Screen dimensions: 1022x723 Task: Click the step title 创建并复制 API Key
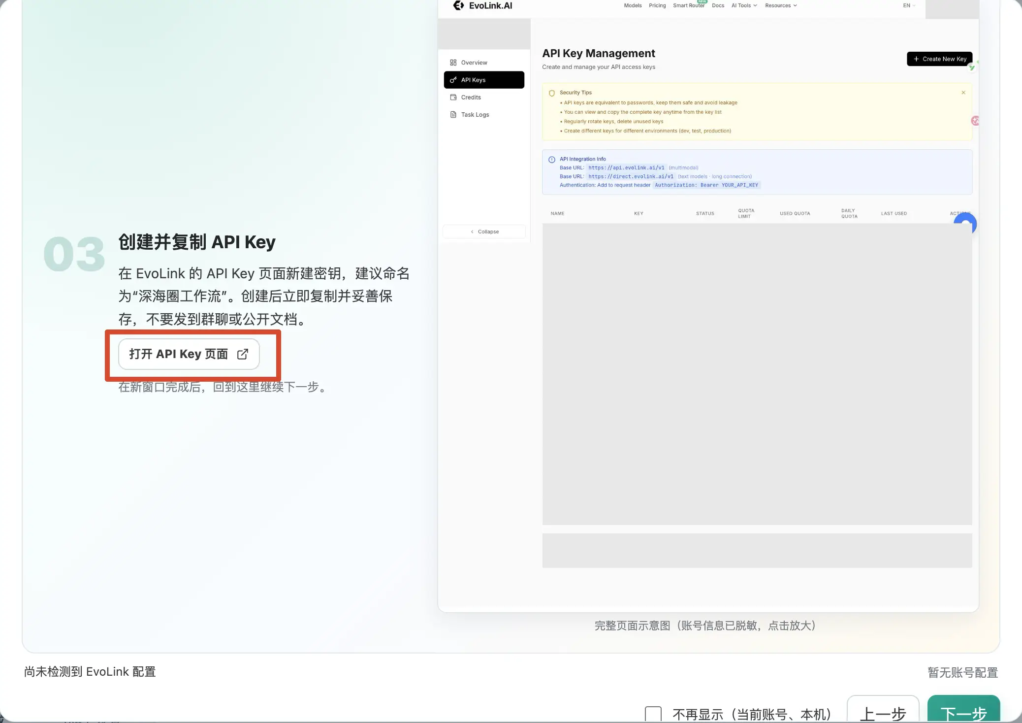(x=197, y=242)
